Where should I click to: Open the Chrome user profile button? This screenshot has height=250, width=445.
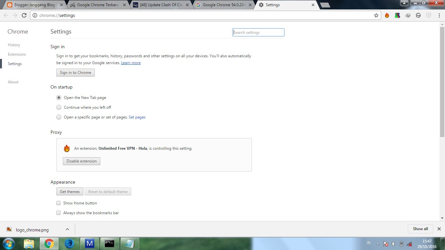[404, 3]
